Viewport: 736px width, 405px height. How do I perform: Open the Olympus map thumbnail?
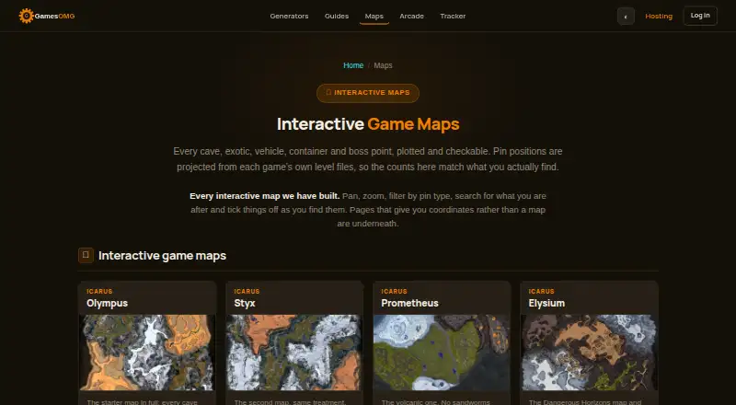147,353
